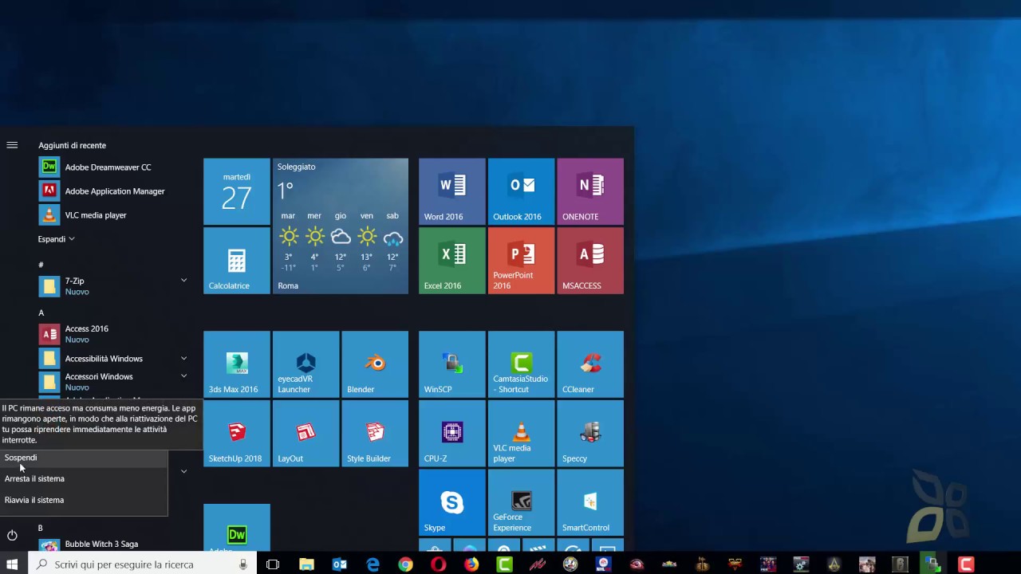Screen dimensions: 1021x574
Task: Open the PowerPoint 2016 tile
Action: tap(521, 261)
